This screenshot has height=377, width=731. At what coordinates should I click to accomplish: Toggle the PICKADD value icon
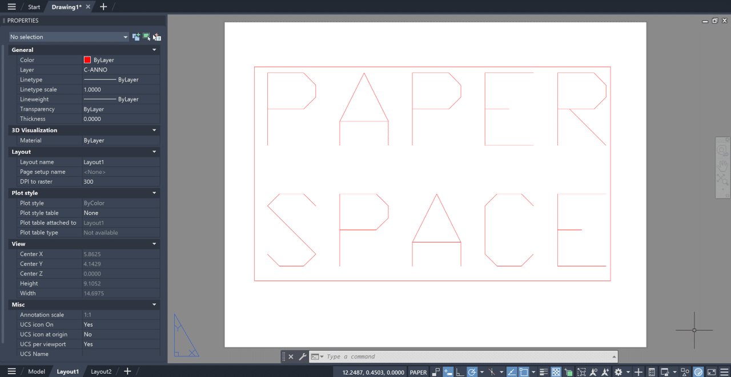[136, 37]
